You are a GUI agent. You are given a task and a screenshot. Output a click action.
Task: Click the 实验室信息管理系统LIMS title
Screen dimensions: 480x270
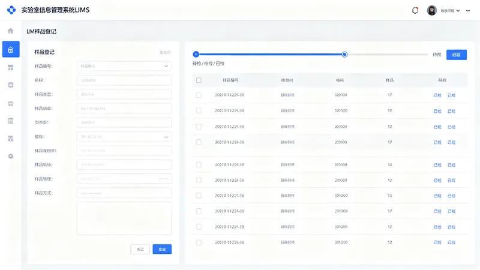pos(55,10)
